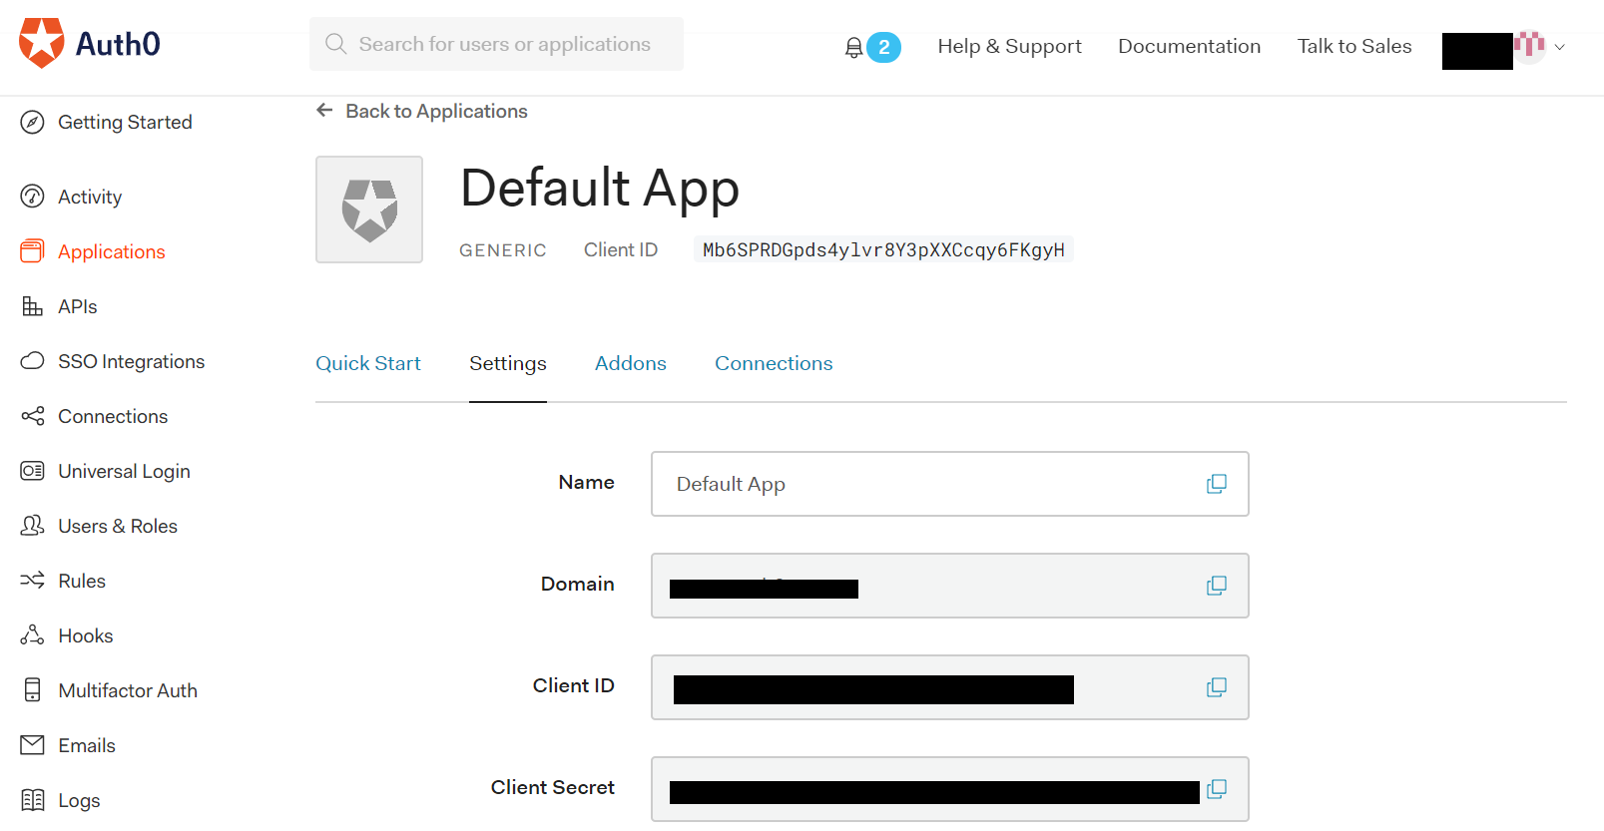The width and height of the screenshot is (1604, 831).
Task: Open Multifactor Auth in the sidebar
Action: [x=128, y=690]
